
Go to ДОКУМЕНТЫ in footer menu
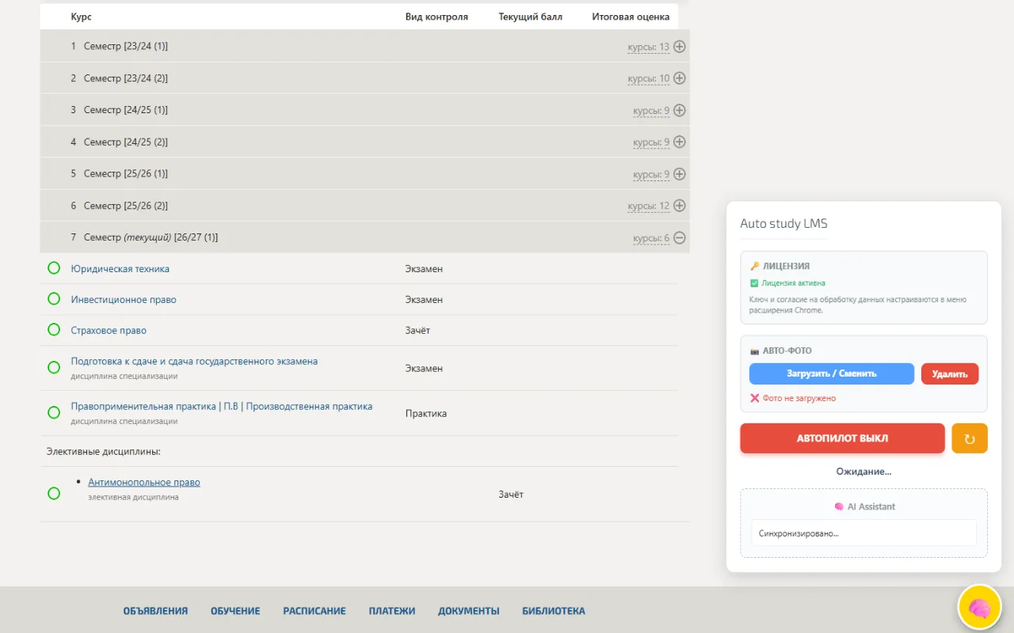click(x=469, y=611)
